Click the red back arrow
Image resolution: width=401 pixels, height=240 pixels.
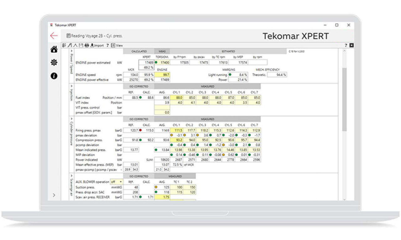click(x=54, y=36)
